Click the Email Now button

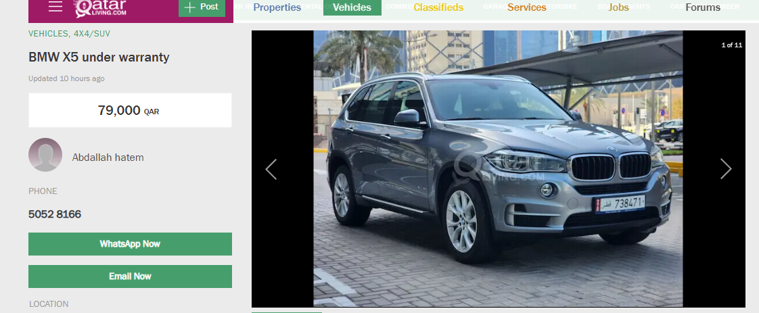[130, 276]
